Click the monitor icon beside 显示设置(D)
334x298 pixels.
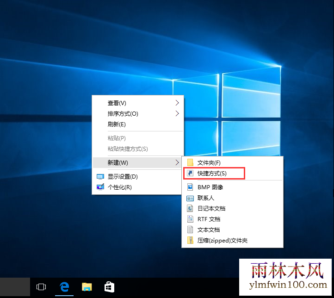[x=100, y=177]
